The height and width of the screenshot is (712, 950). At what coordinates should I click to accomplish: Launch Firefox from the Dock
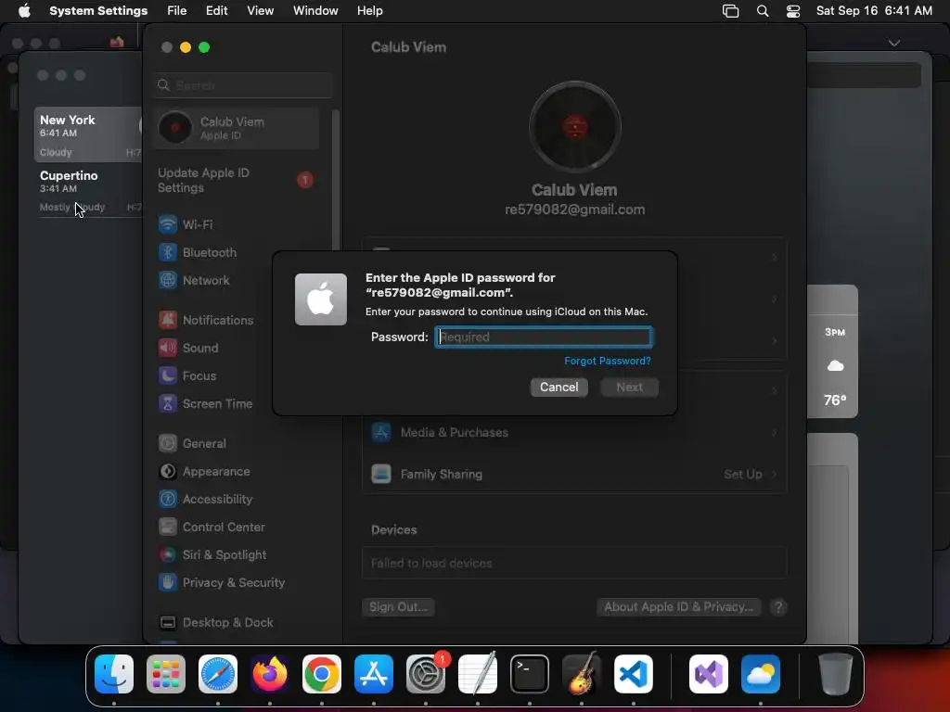pos(270,674)
